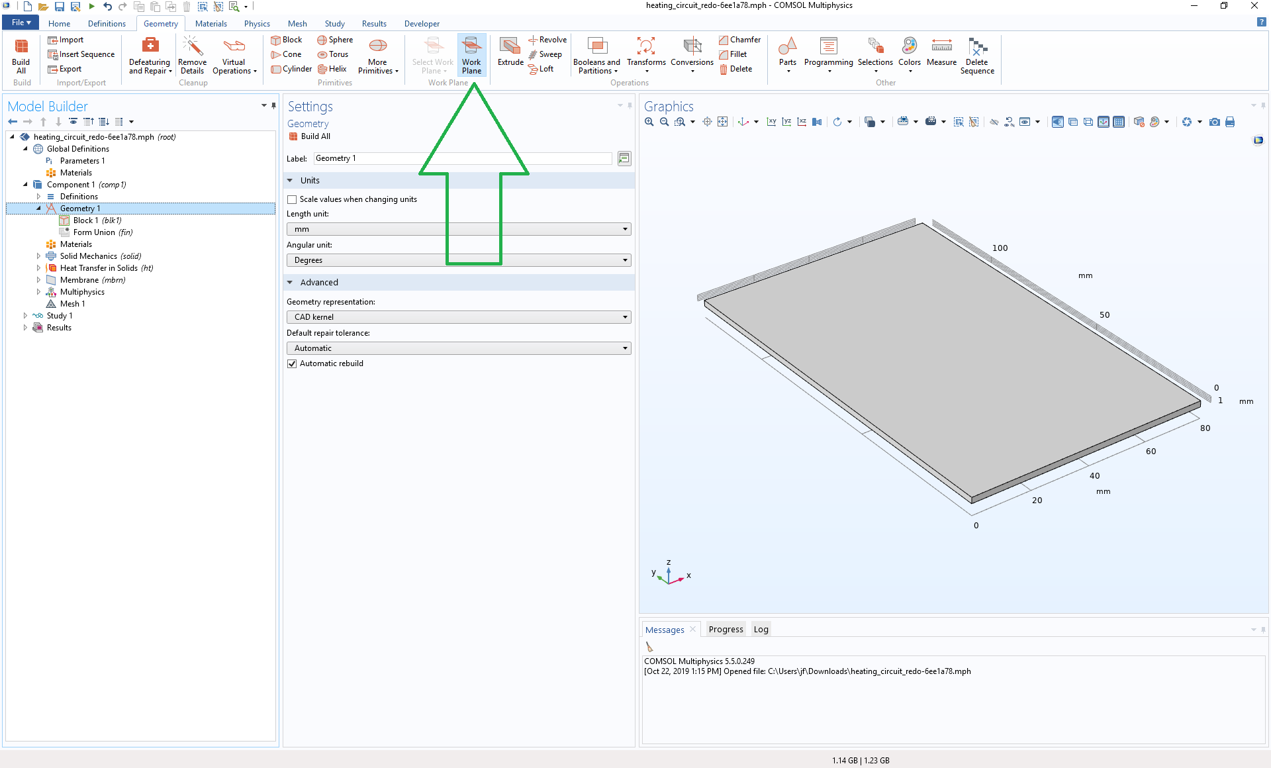Click the Build All ribbon icon

tap(21, 55)
